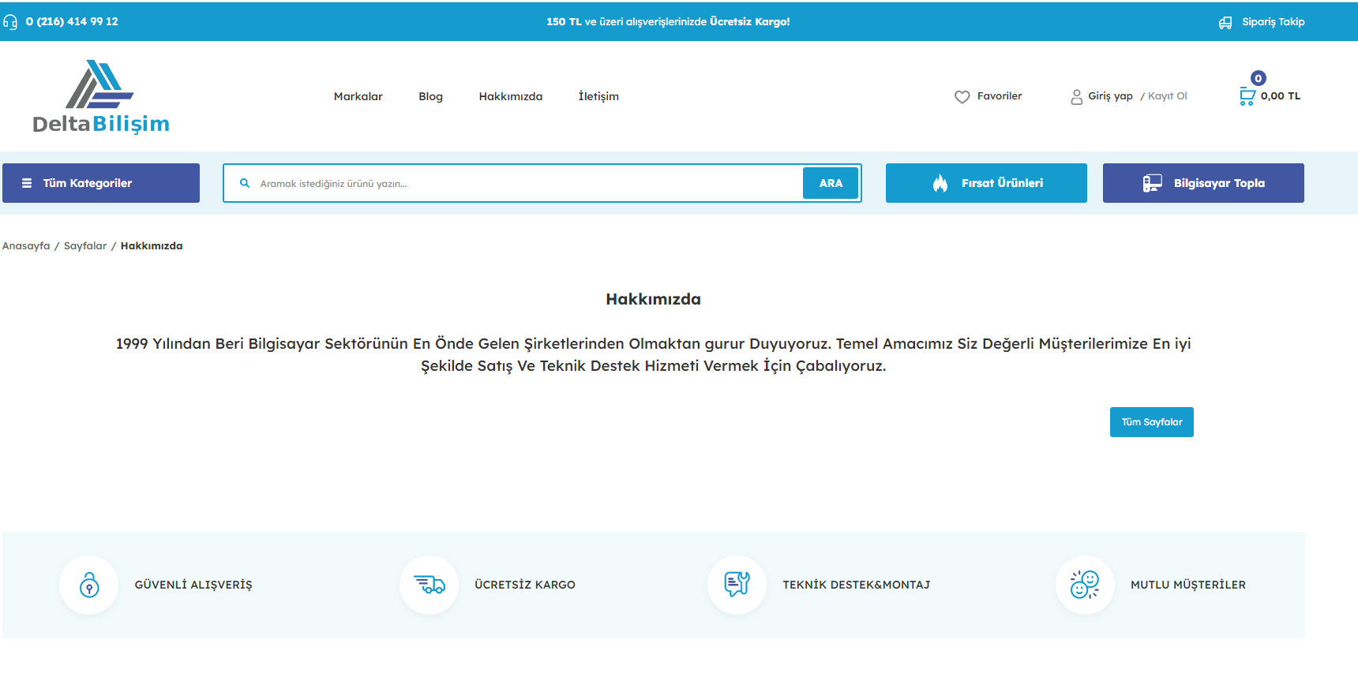
Task: Click the ARA search button
Action: (831, 183)
